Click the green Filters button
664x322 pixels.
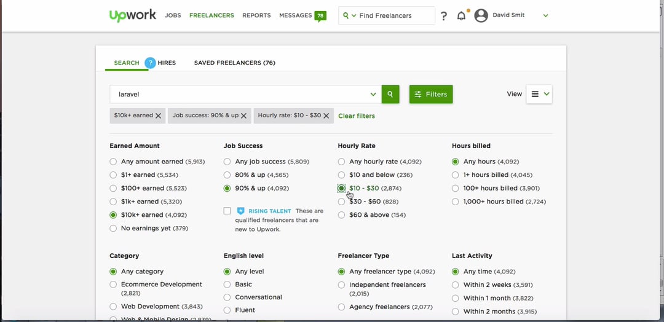point(431,95)
